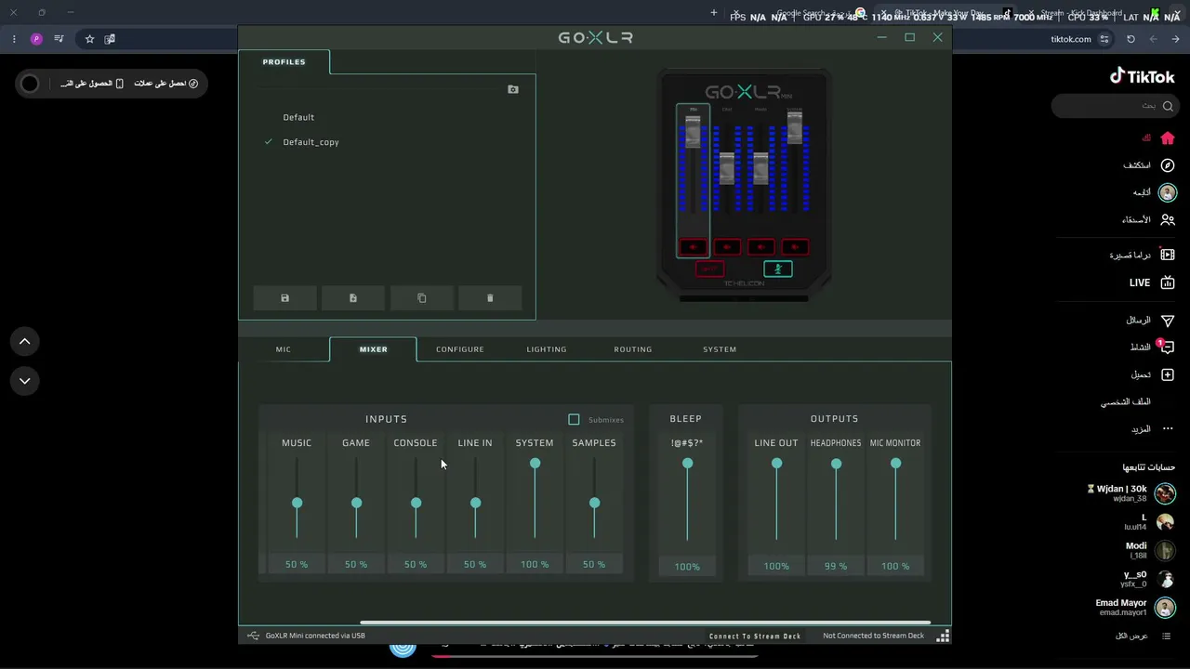Reload the TikTok page in the browser
The image size is (1190, 669).
pyautogui.click(x=1130, y=39)
